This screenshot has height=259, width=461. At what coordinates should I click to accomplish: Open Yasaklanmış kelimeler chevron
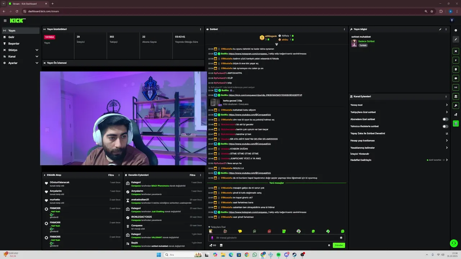pos(447,148)
